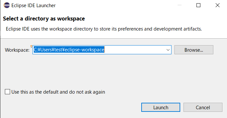Cancel the workspace selection dialog
The width and height of the screenshot is (227, 118).
[203, 107]
